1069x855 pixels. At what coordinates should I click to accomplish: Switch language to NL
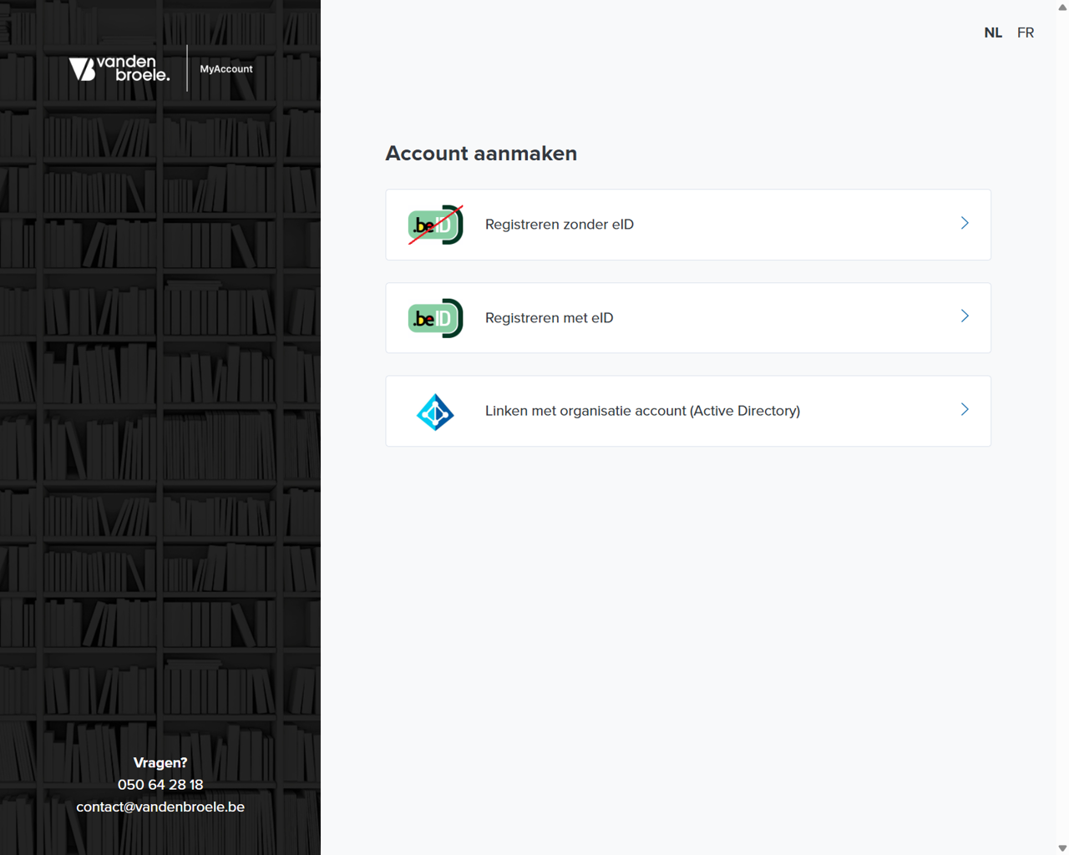point(993,33)
